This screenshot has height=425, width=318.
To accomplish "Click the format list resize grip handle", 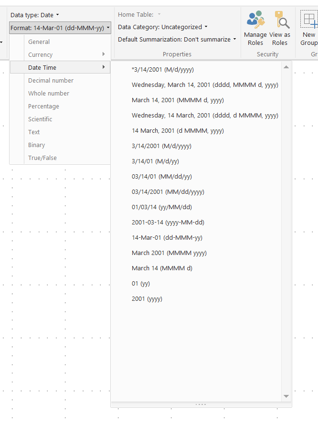I will pyautogui.click(x=201, y=404).
